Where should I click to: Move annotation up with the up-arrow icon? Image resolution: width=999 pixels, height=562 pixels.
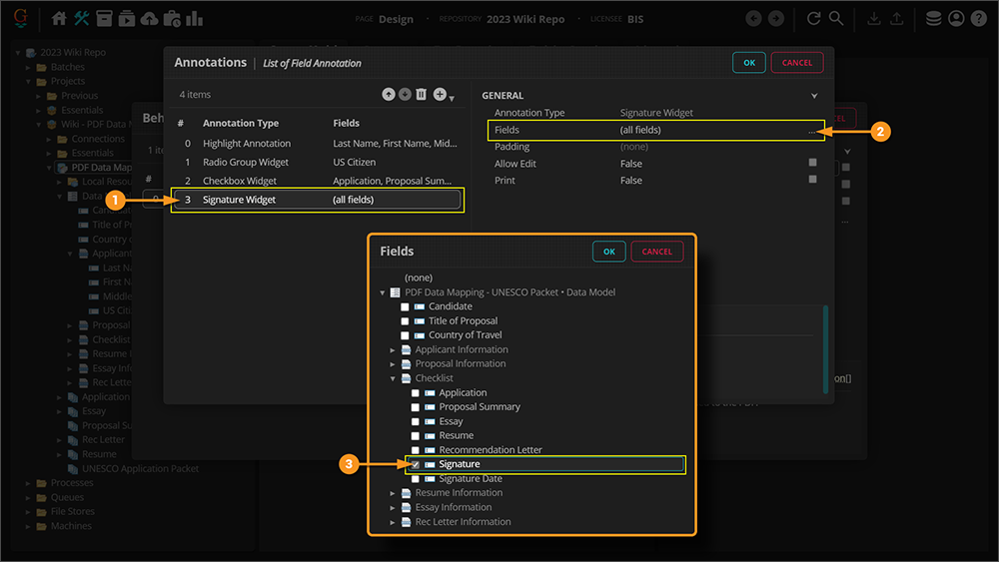[389, 95]
